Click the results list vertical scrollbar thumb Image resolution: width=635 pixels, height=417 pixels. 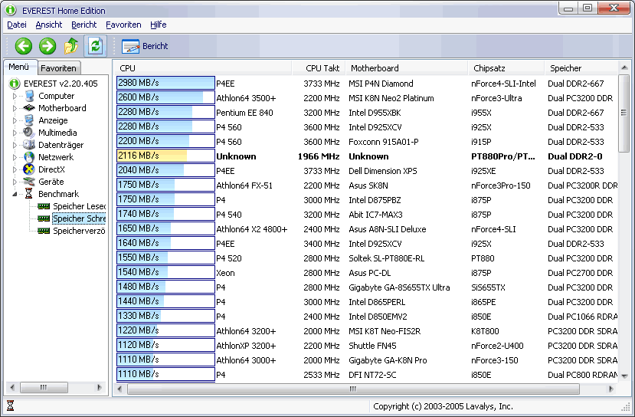point(624,113)
